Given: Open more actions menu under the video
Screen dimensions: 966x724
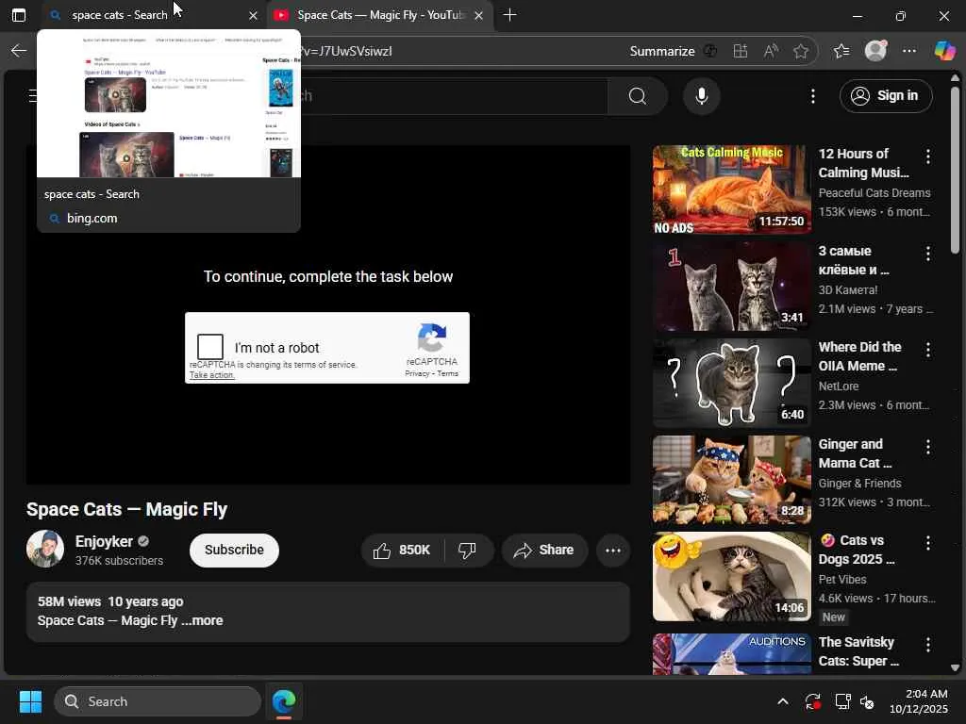Looking at the screenshot, I should coord(613,551).
